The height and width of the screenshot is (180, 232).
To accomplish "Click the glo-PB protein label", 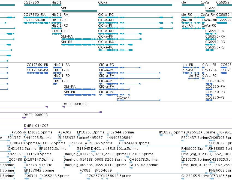I will click(x=188, y=65).
